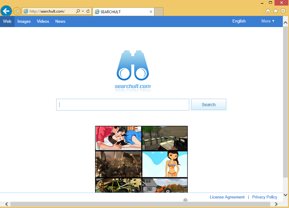The height and width of the screenshot is (208, 289).
Task: Open a new blank tab
Action: 159,12
